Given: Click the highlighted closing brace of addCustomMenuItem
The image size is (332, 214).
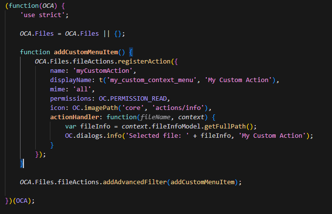Looking at the screenshot, I should [22, 163].
